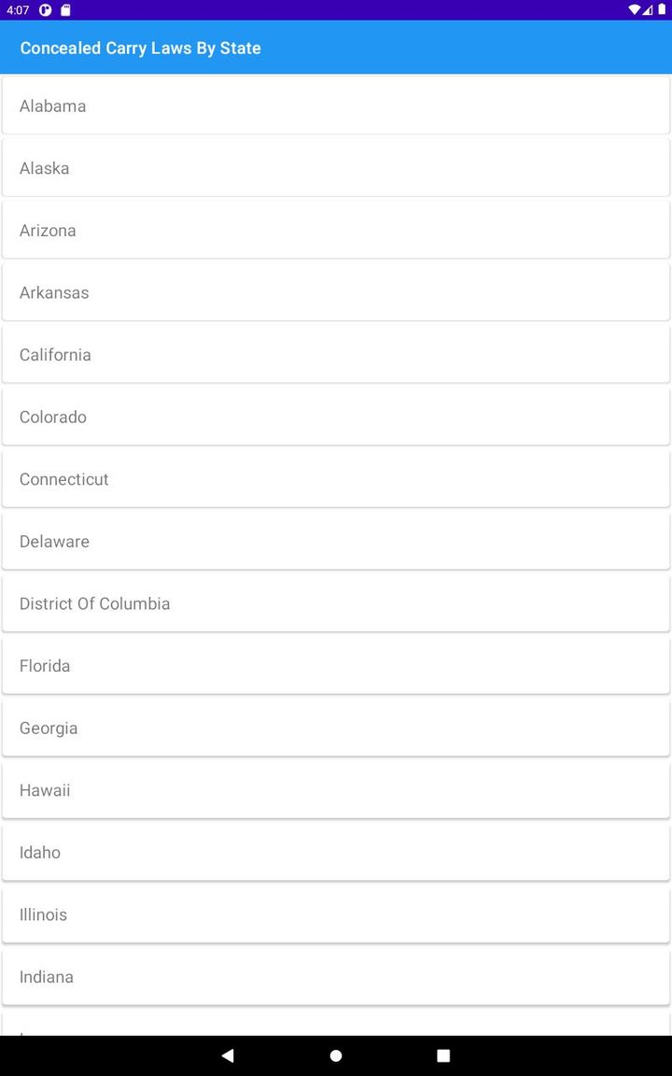672x1076 pixels.
Task: Select Alaska from the state list
Action: tap(336, 168)
